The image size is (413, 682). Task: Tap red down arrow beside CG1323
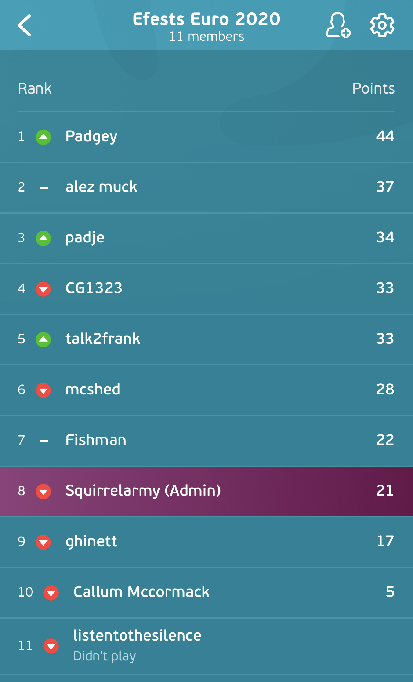[43, 289]
